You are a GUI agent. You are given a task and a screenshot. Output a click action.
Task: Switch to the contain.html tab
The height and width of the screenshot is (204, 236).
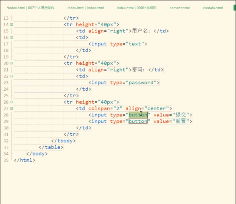[213, 8]
